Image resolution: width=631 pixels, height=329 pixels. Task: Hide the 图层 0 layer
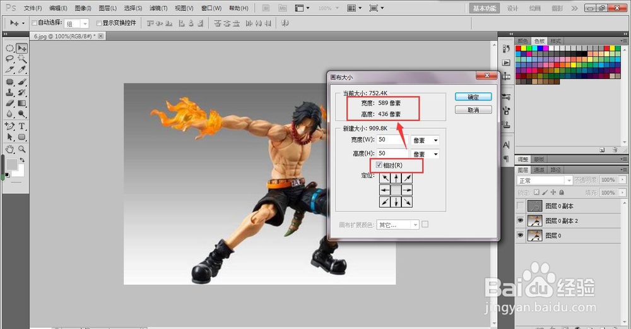(x=521, y=235)
